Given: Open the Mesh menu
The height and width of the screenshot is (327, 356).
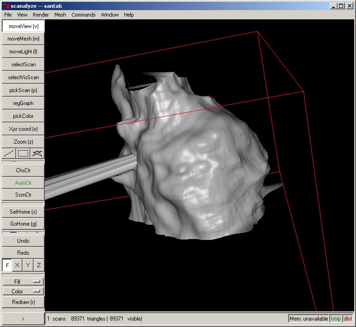Looking at the screenshot, I should [60, 15].
